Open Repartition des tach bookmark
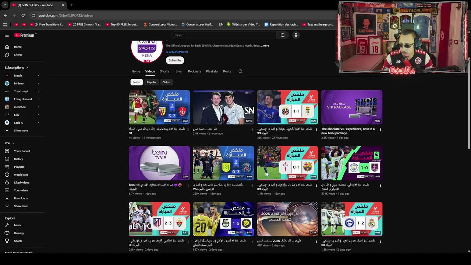This screenshot has width=471, height=265. pos(281,25)
